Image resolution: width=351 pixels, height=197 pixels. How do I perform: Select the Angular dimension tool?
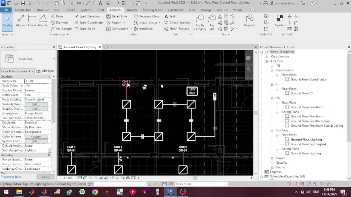coord(43,21)
